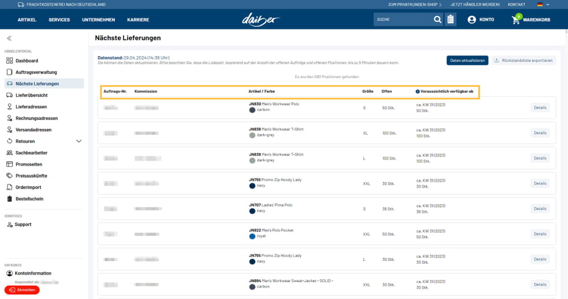
Task: Open the clipboard order form icon in header
Action: click(450, 20)
